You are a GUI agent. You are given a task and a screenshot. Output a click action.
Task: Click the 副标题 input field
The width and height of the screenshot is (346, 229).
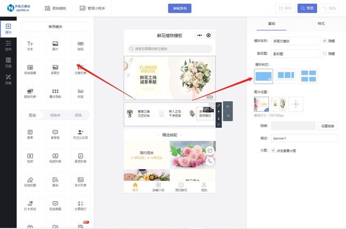click(295, 54)
